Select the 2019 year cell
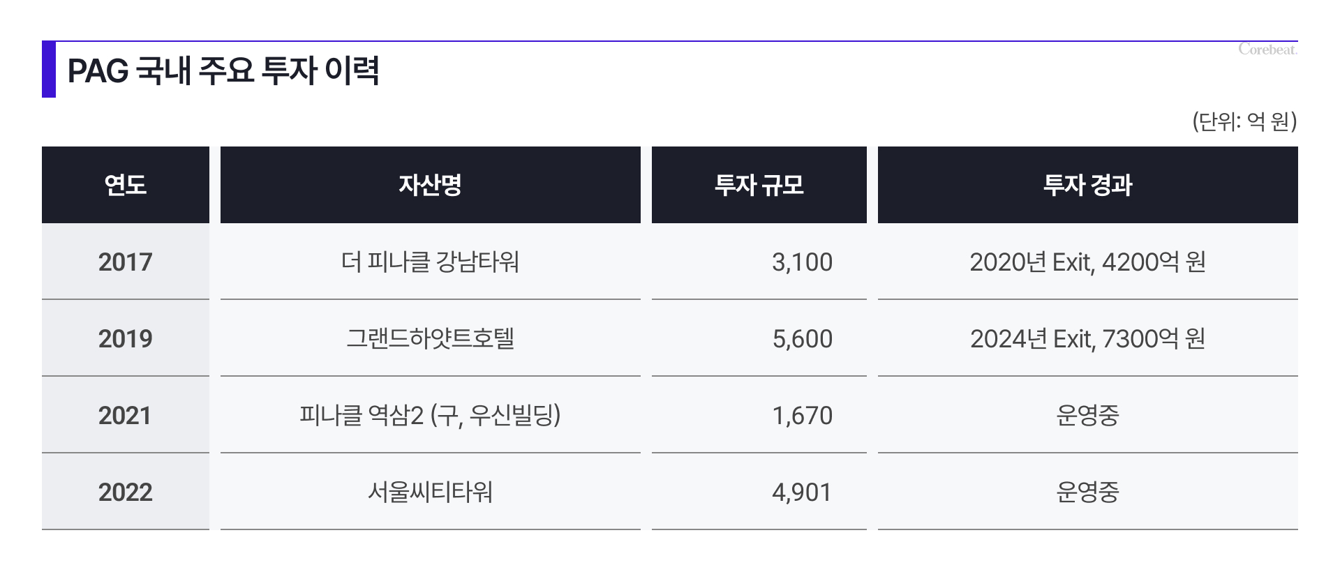Screen dimensions: 1340x572 (x=126, y=338)
